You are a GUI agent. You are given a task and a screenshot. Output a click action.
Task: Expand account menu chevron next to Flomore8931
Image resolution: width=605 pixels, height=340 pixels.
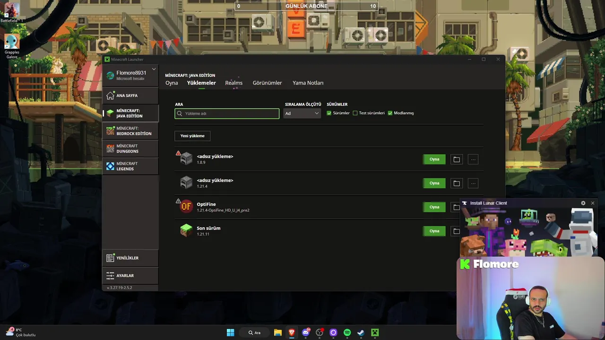(154, 69)
